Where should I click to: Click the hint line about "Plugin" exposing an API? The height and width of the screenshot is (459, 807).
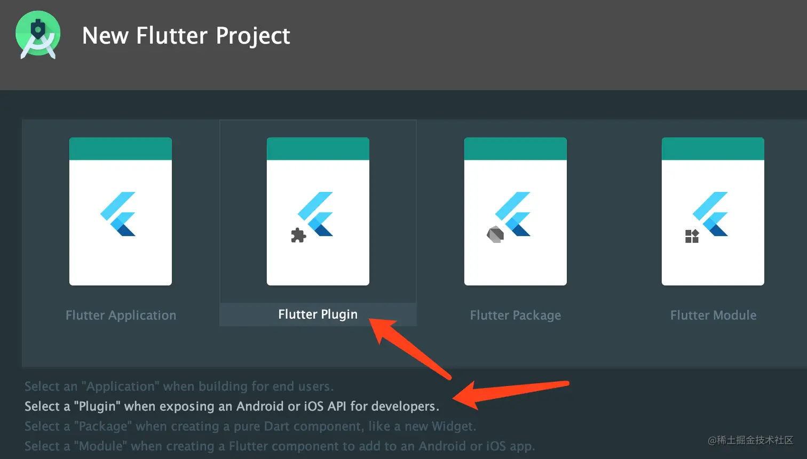click(x=232, y=406)
